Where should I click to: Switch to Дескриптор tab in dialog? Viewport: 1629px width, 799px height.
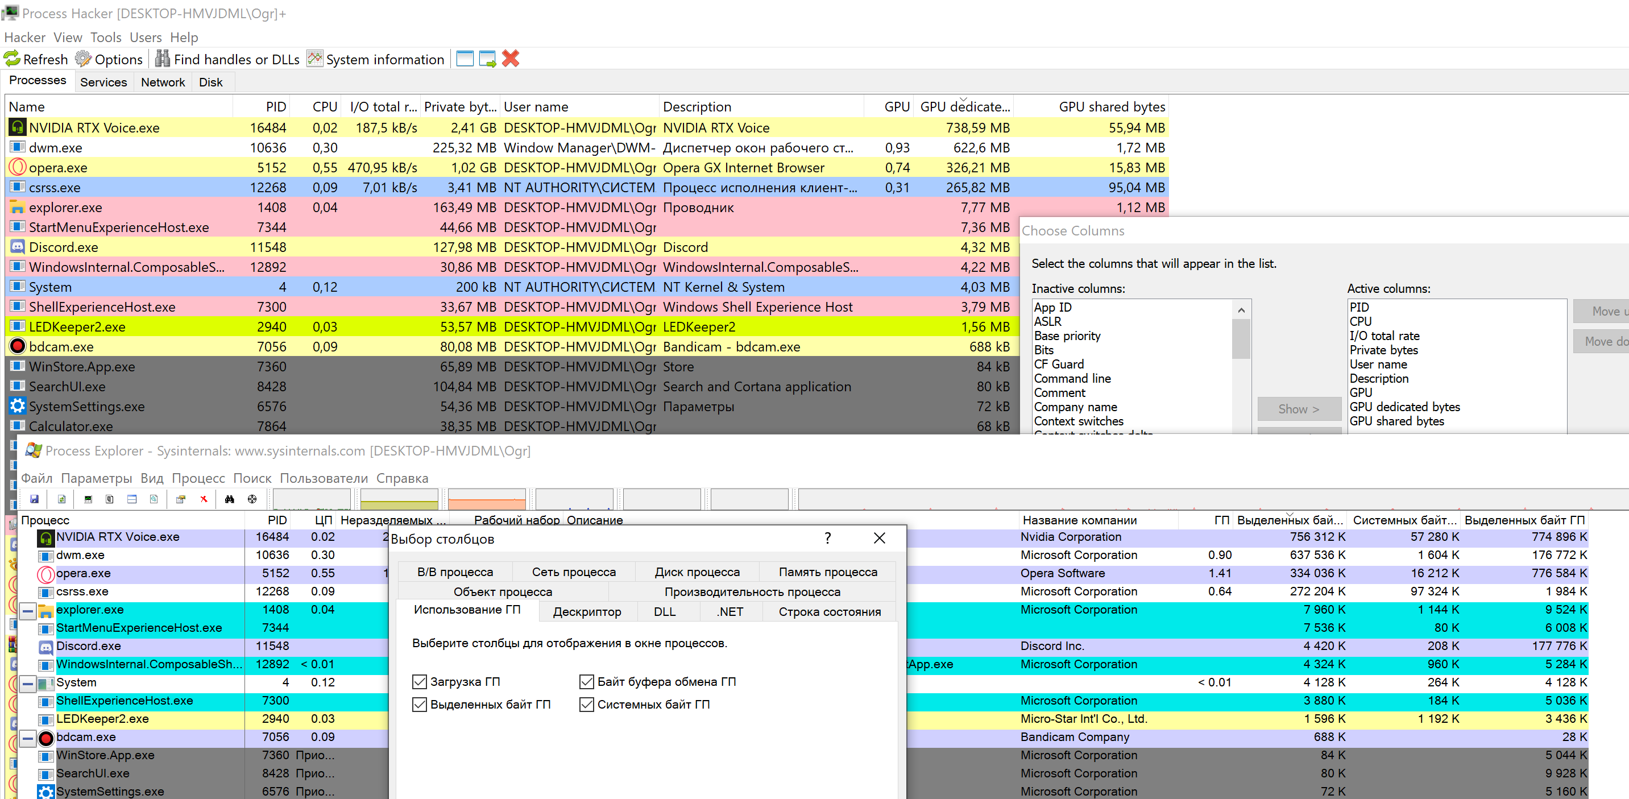click(x=587, y=612)
